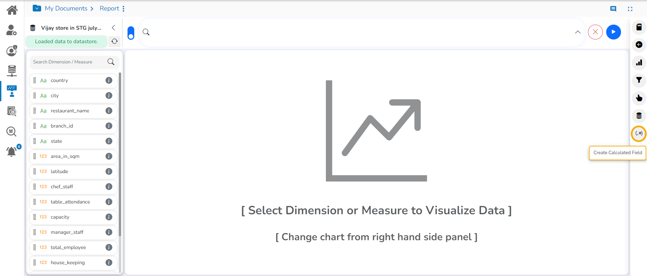Click the Search Dimension / Measure field
647x276 pixels.
[69, 62]
